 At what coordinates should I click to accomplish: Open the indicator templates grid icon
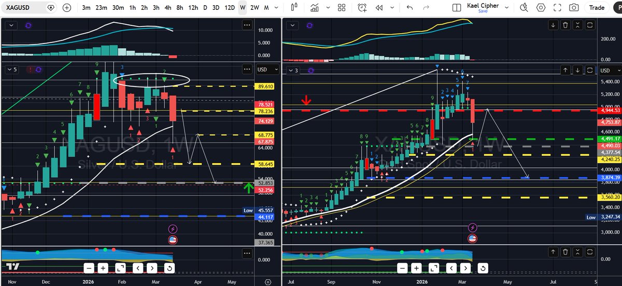[342, 8]
